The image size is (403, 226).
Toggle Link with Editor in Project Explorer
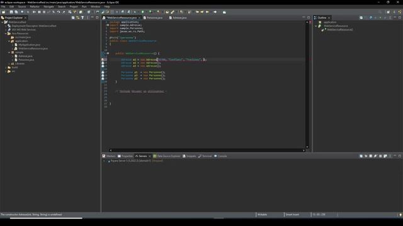78,18
